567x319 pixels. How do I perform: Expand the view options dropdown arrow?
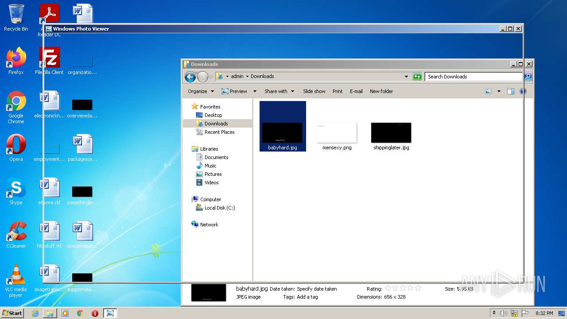[499, 91]
